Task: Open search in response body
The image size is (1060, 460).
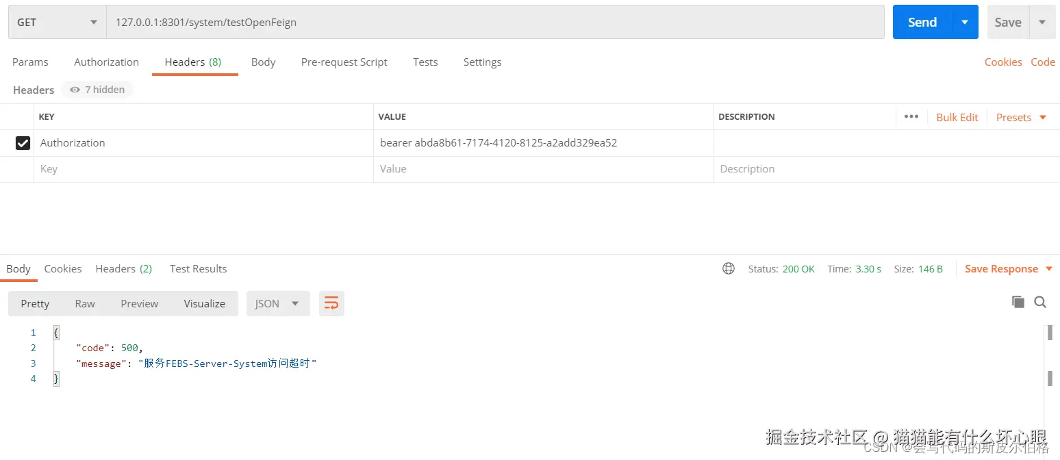Action: pos(1040,302)
